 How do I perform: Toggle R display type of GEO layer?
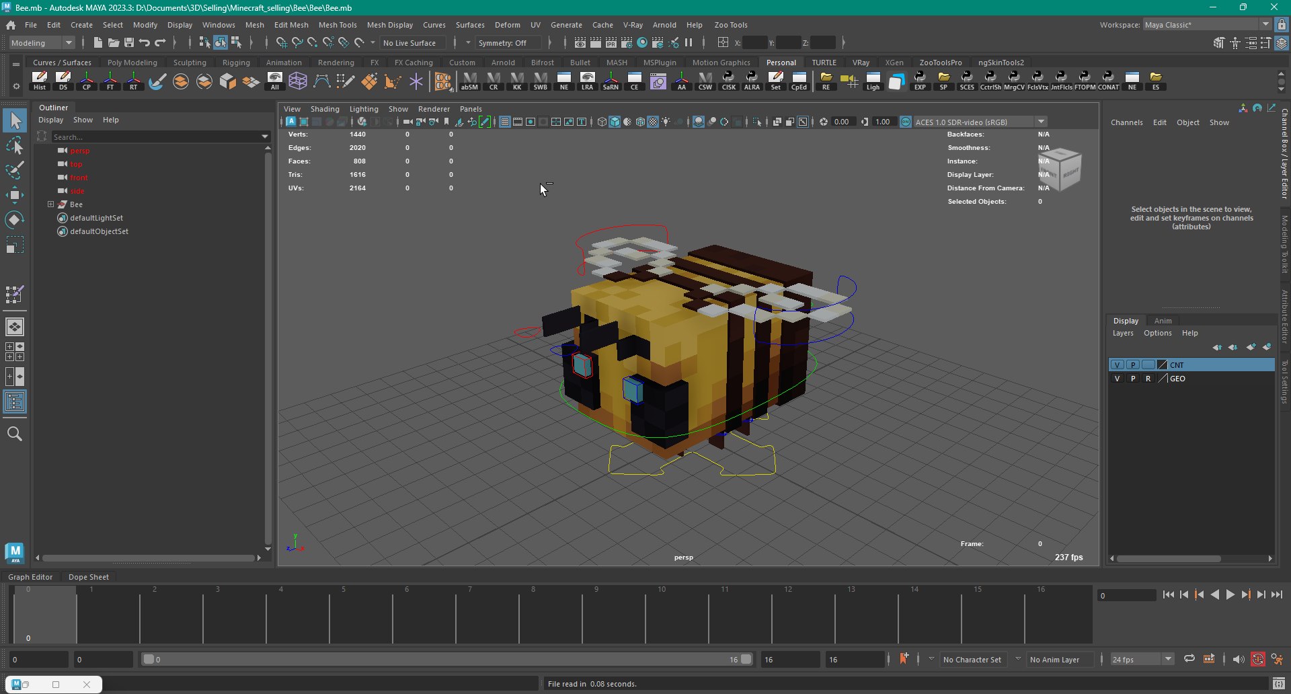(1148, 379)
